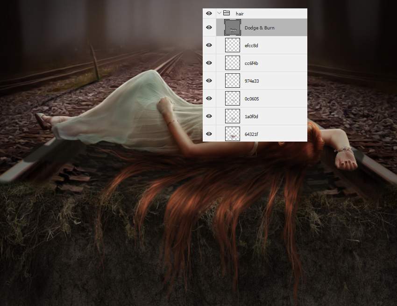Hide the 974e33 layer
This screenshot has width=397, height=306.
click(209, 81)
